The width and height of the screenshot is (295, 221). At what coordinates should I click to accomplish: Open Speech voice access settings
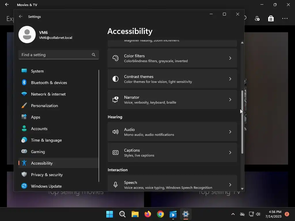(172, 183)
